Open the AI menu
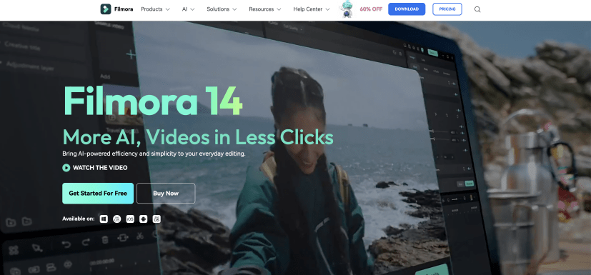The height and width of the screenshot is (275, 591). tap(189, 9)
